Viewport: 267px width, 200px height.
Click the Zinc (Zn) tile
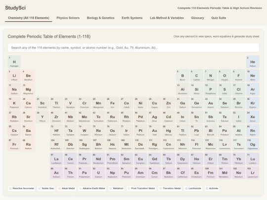click(169, 103)
